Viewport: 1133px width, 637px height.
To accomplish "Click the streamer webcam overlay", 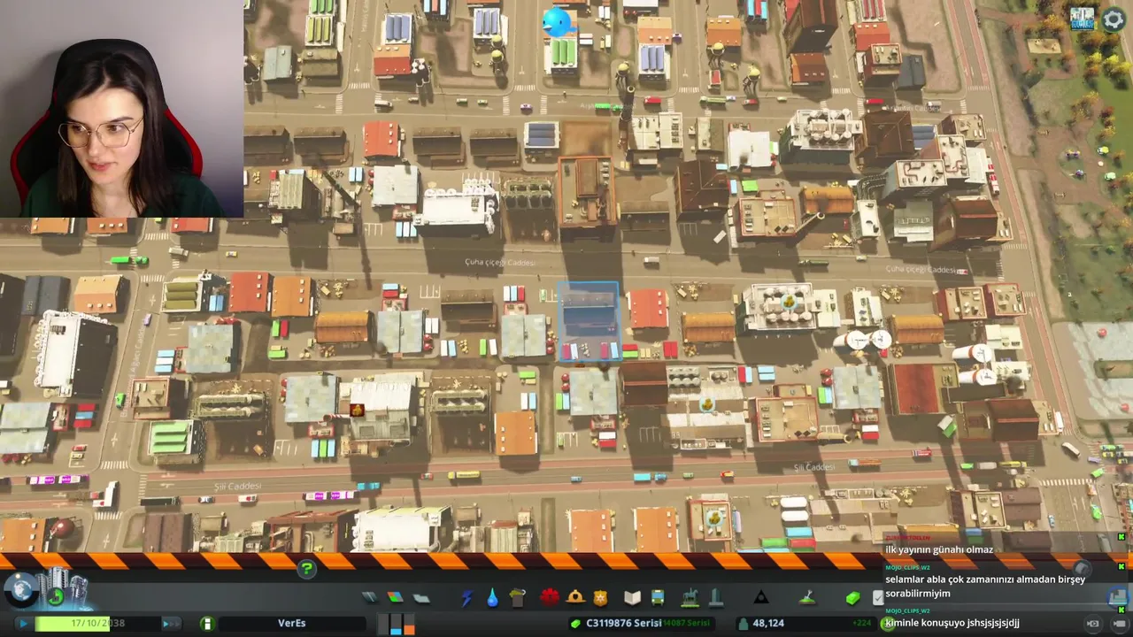I will coord(122,109).
